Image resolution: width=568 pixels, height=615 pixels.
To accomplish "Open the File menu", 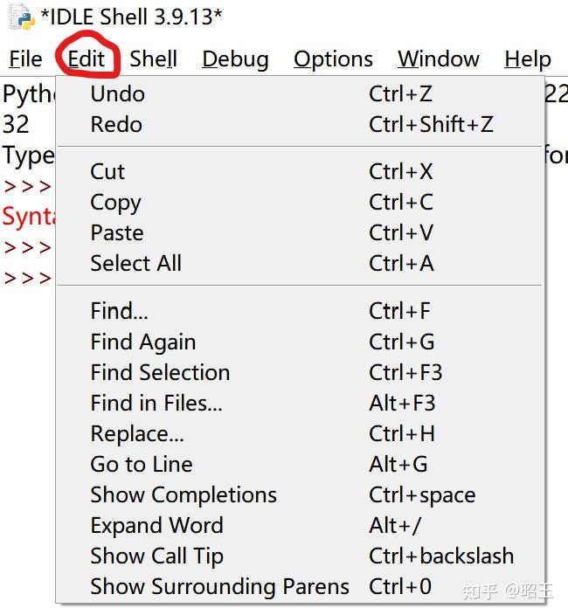I will (25, 59).
